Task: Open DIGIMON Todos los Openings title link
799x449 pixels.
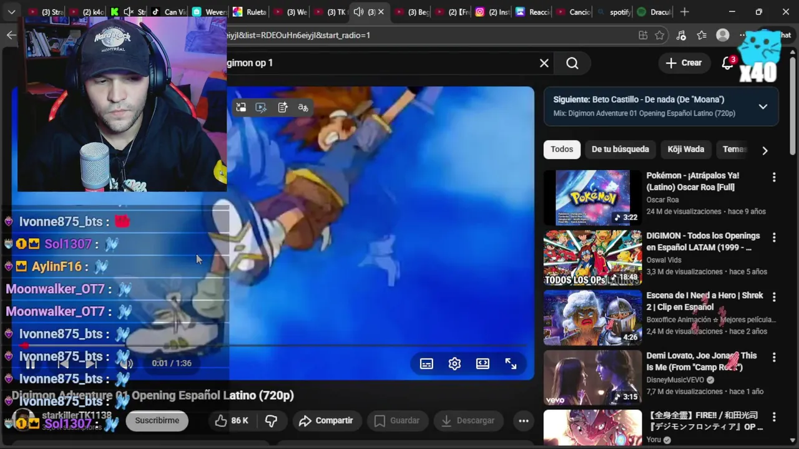Action: [703, 241]
